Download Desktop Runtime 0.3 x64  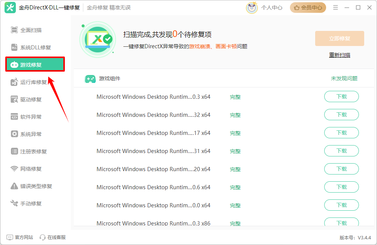click(x=342, y=96)
